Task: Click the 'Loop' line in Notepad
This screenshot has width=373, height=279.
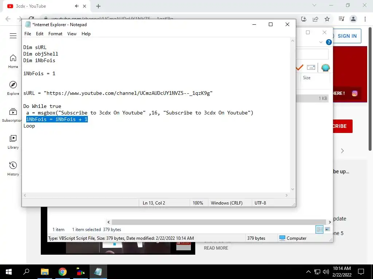Action: (29, 126)
